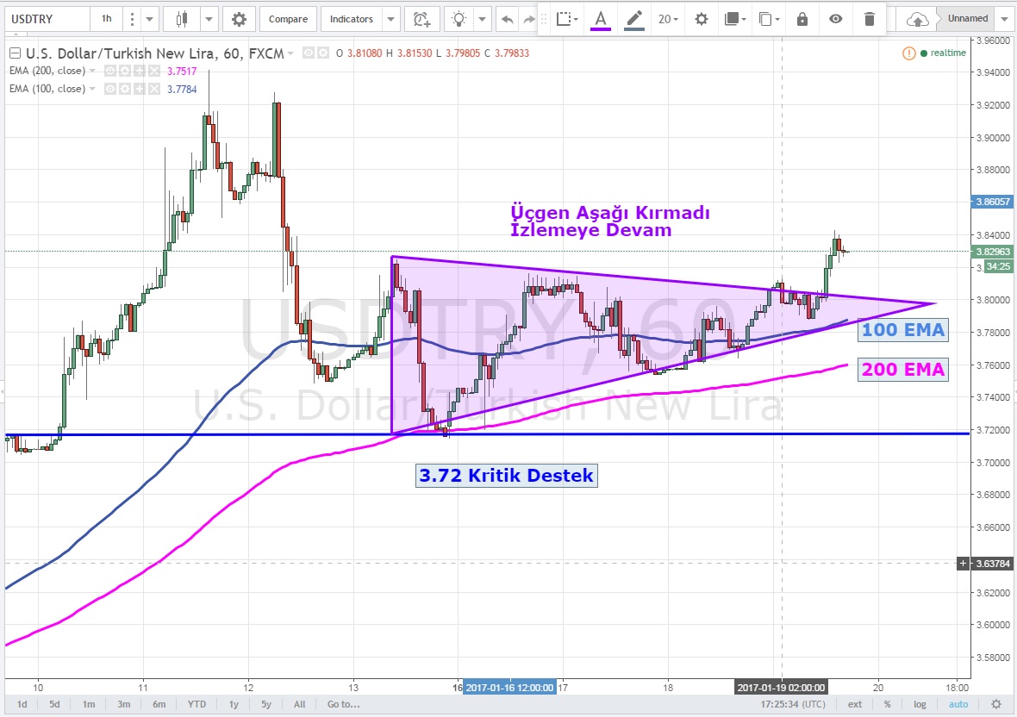This screenshot has height=717, width=1017.
Task: Select the YTD date range
Action: click(197, 704)
